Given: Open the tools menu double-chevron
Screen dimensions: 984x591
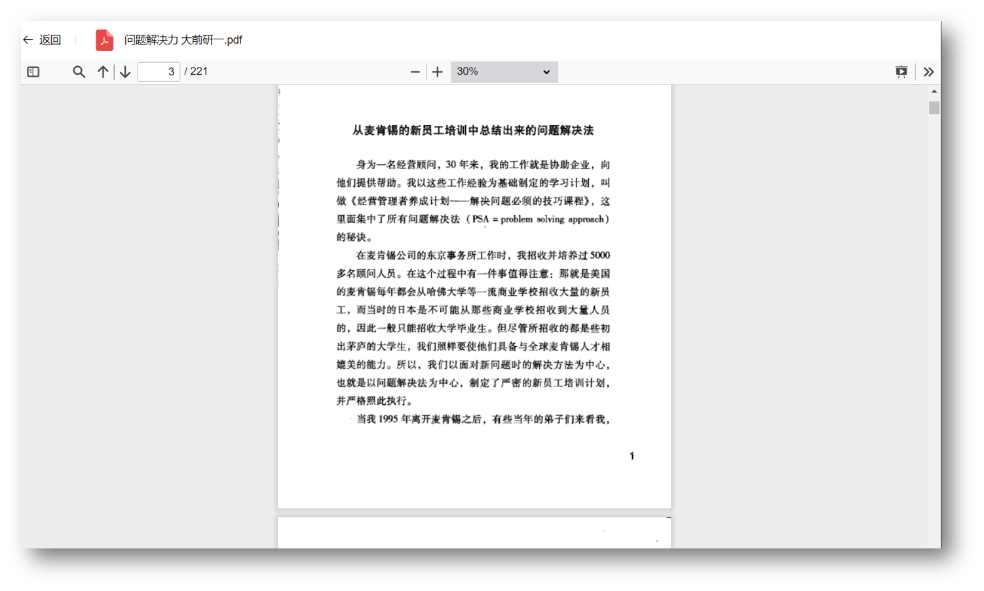Looking at the screenshot, I should 928,72.
